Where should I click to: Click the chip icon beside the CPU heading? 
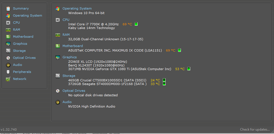[58, 20]
